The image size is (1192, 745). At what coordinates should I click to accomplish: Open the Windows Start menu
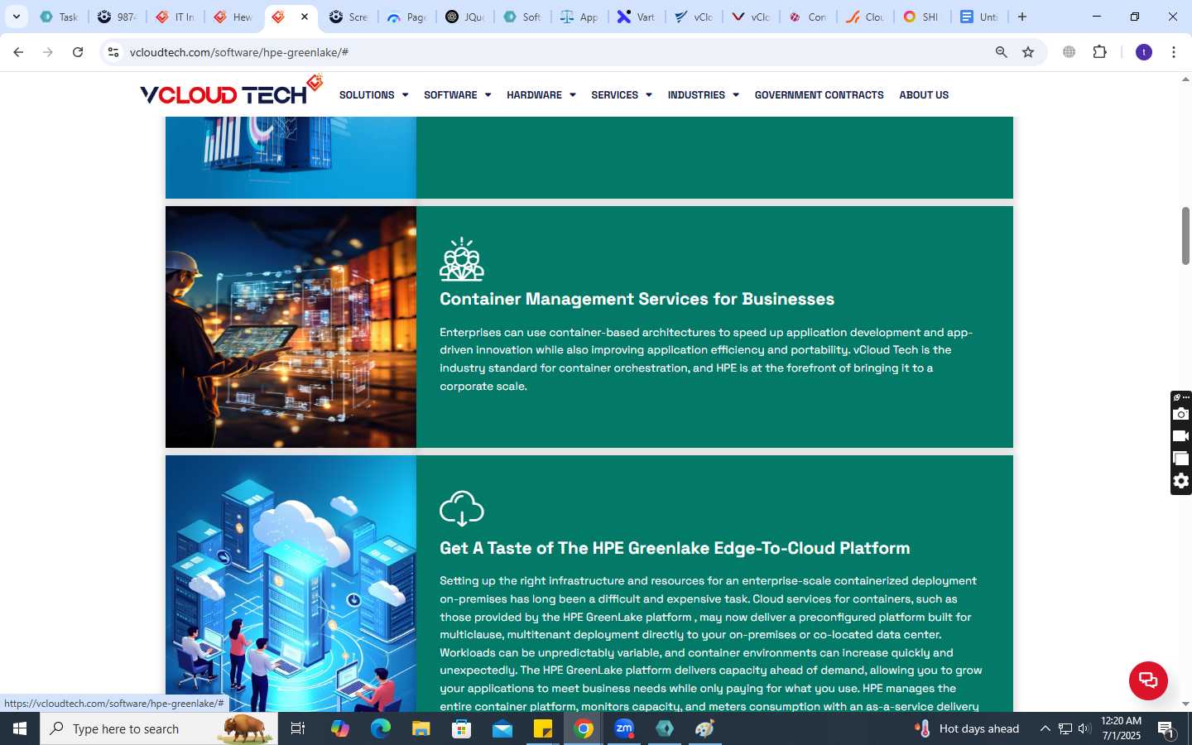coord(20,728)
